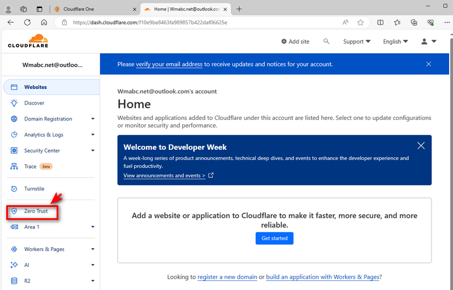
Task: Click the browser profile avatar
Action: [8, 9]
